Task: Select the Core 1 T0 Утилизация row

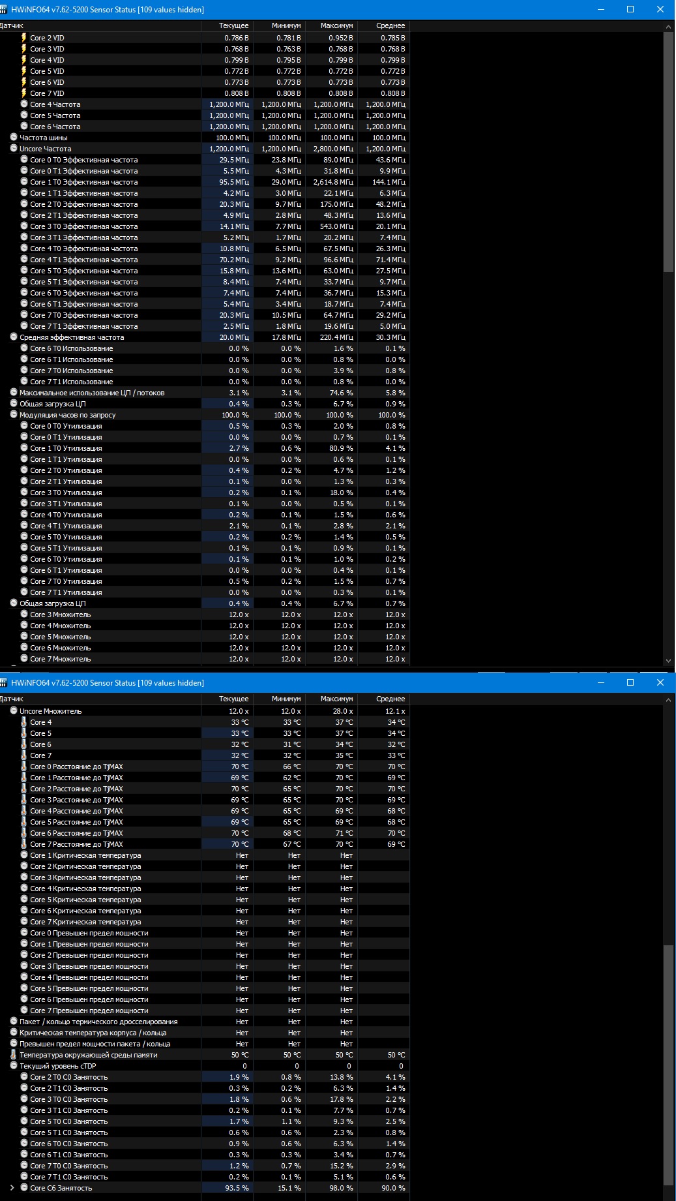Action: pyautogui.click(x=205, y=448)
